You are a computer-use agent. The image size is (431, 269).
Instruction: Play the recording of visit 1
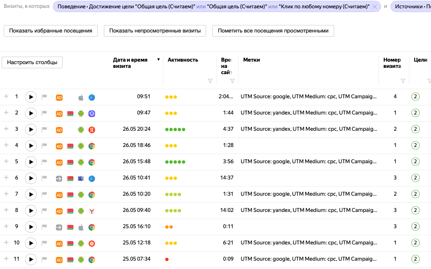click(x=31, y=97)
